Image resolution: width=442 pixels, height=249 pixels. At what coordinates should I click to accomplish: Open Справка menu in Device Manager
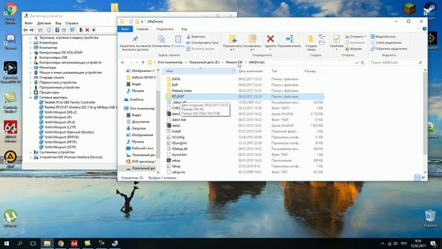click(72, 23)
